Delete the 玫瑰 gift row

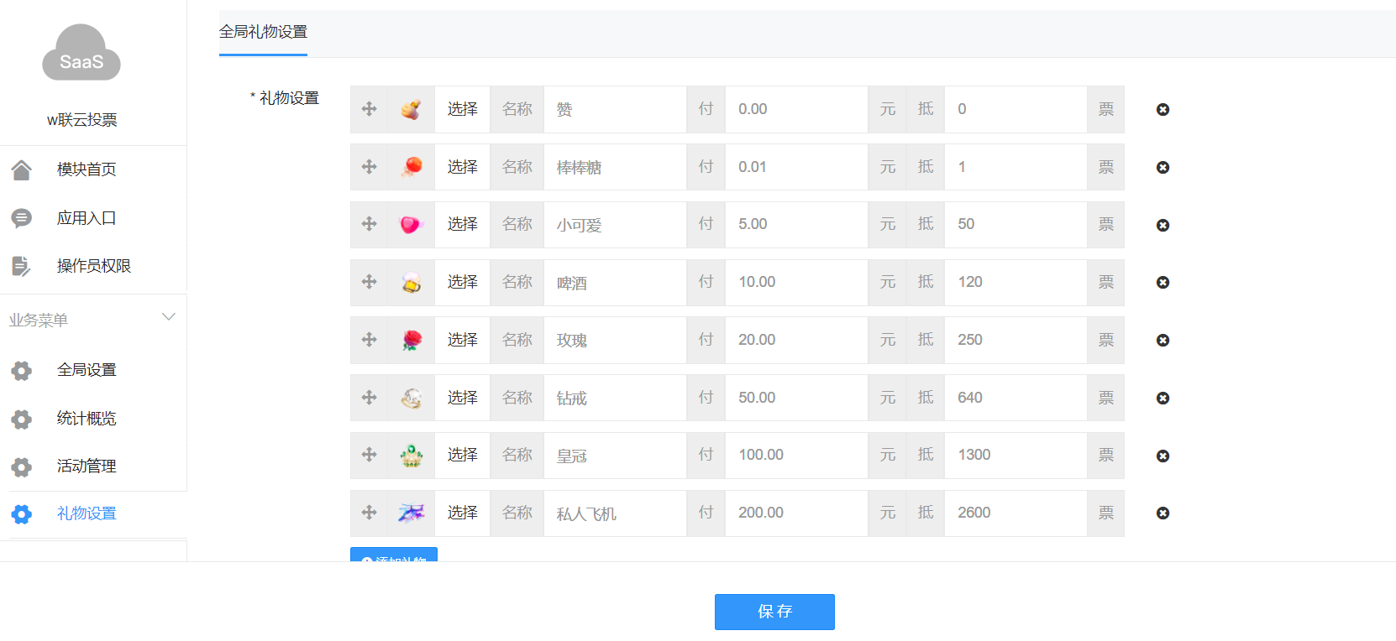coord(1162,341)
